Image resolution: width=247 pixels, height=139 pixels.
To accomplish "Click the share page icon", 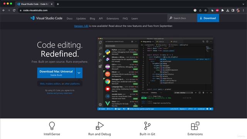I will 200,10.
